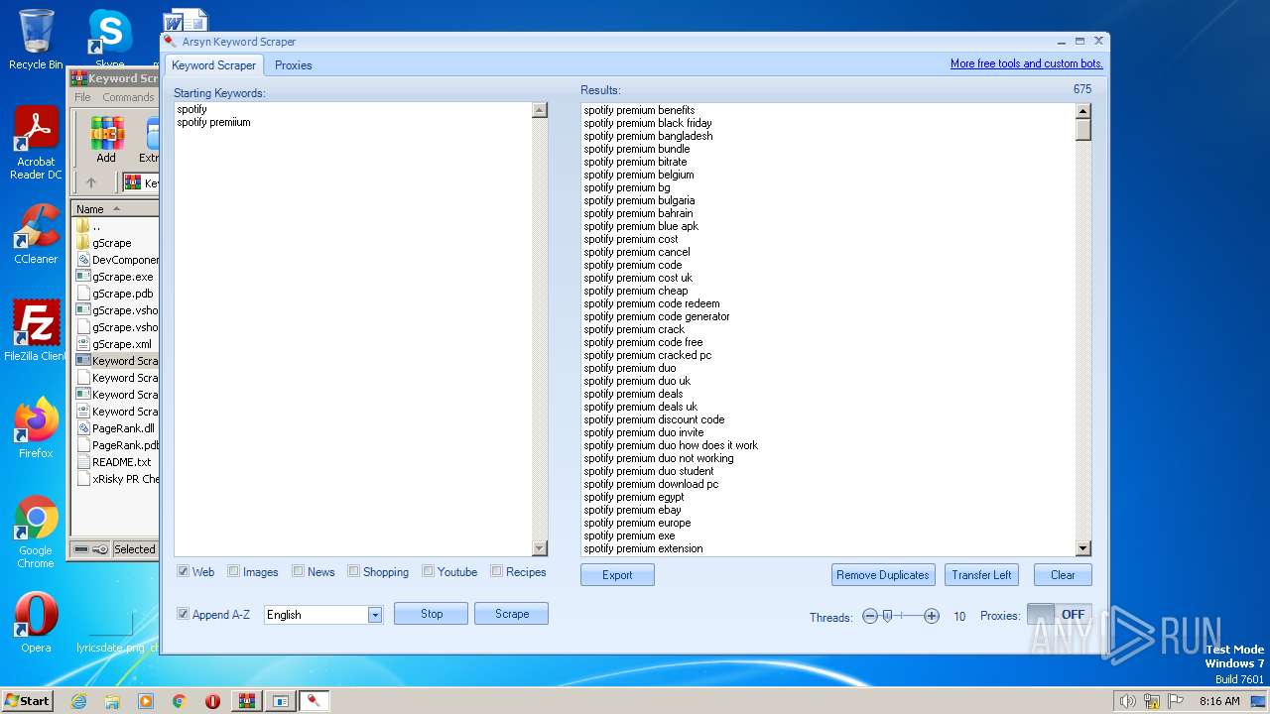Click the Transfer Left button
The width and height of the screenshot is (1270, 714).
(981, 575)
